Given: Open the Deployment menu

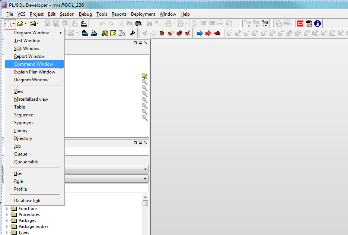Looking at the screenshot, I should click(x=143, y=14).
